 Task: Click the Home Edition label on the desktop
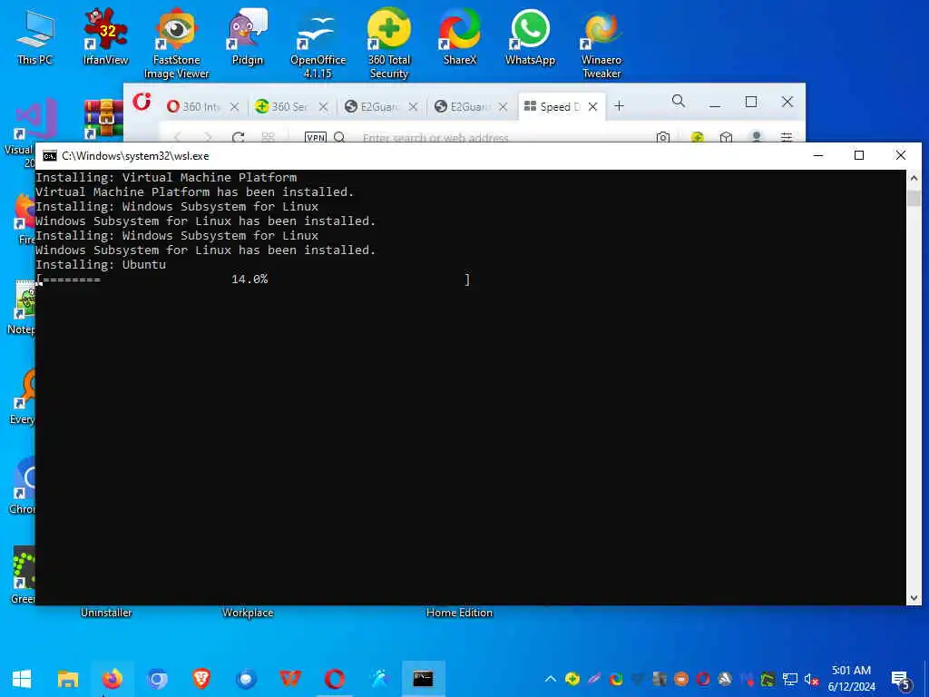click(x=460, y=613)
